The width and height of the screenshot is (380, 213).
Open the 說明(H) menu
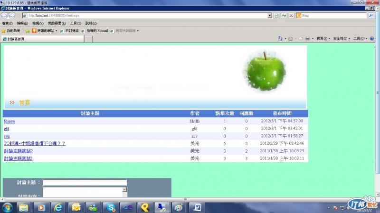(x=91, y=23)
